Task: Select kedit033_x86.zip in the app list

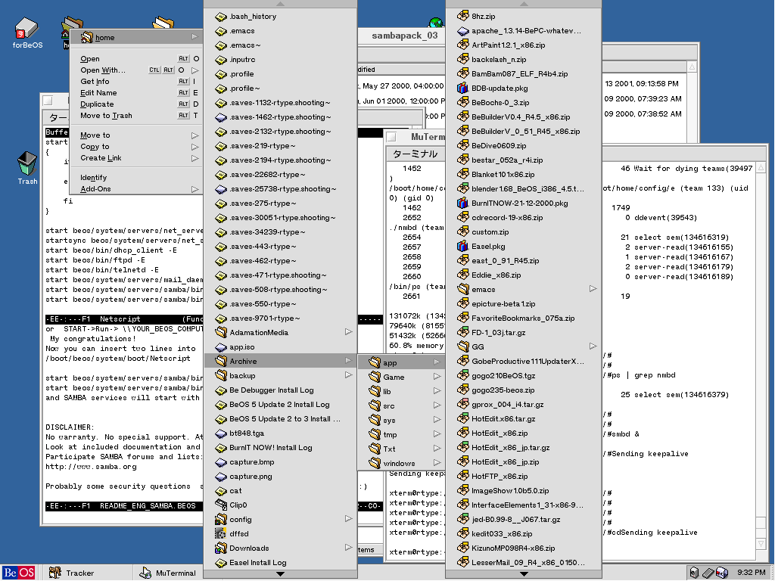Action: 524,533
